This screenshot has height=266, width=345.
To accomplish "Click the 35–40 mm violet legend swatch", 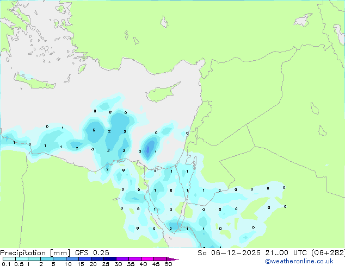I will click(x=135, y=259).
